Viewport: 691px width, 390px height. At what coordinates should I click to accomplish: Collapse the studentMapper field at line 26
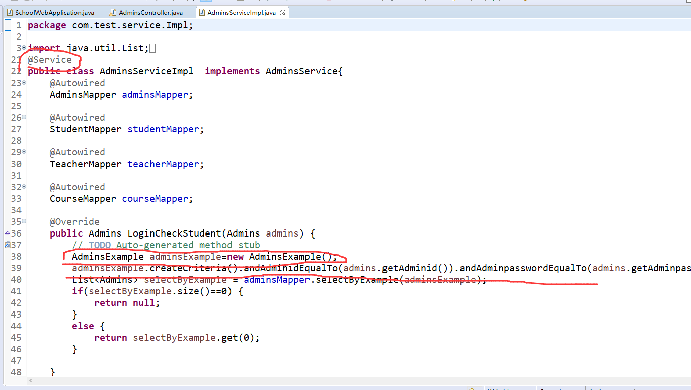pos(24,117)
